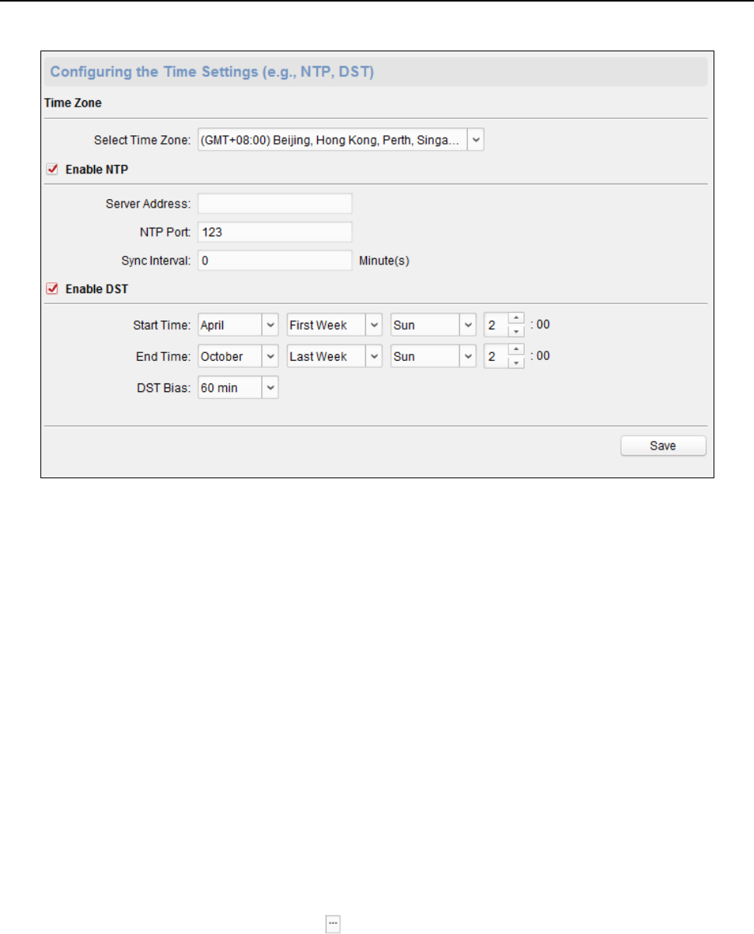Click the small ellipsis icon below the dialog
This screenshot has width=754, height=934.
[333, 922]
